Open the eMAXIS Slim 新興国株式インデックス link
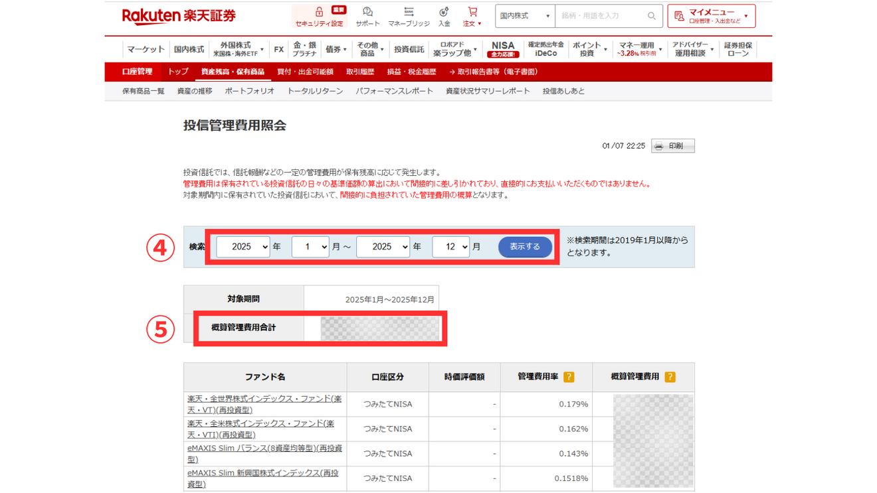The width and height of the screenshot is (877, 493). click(263, 478)
